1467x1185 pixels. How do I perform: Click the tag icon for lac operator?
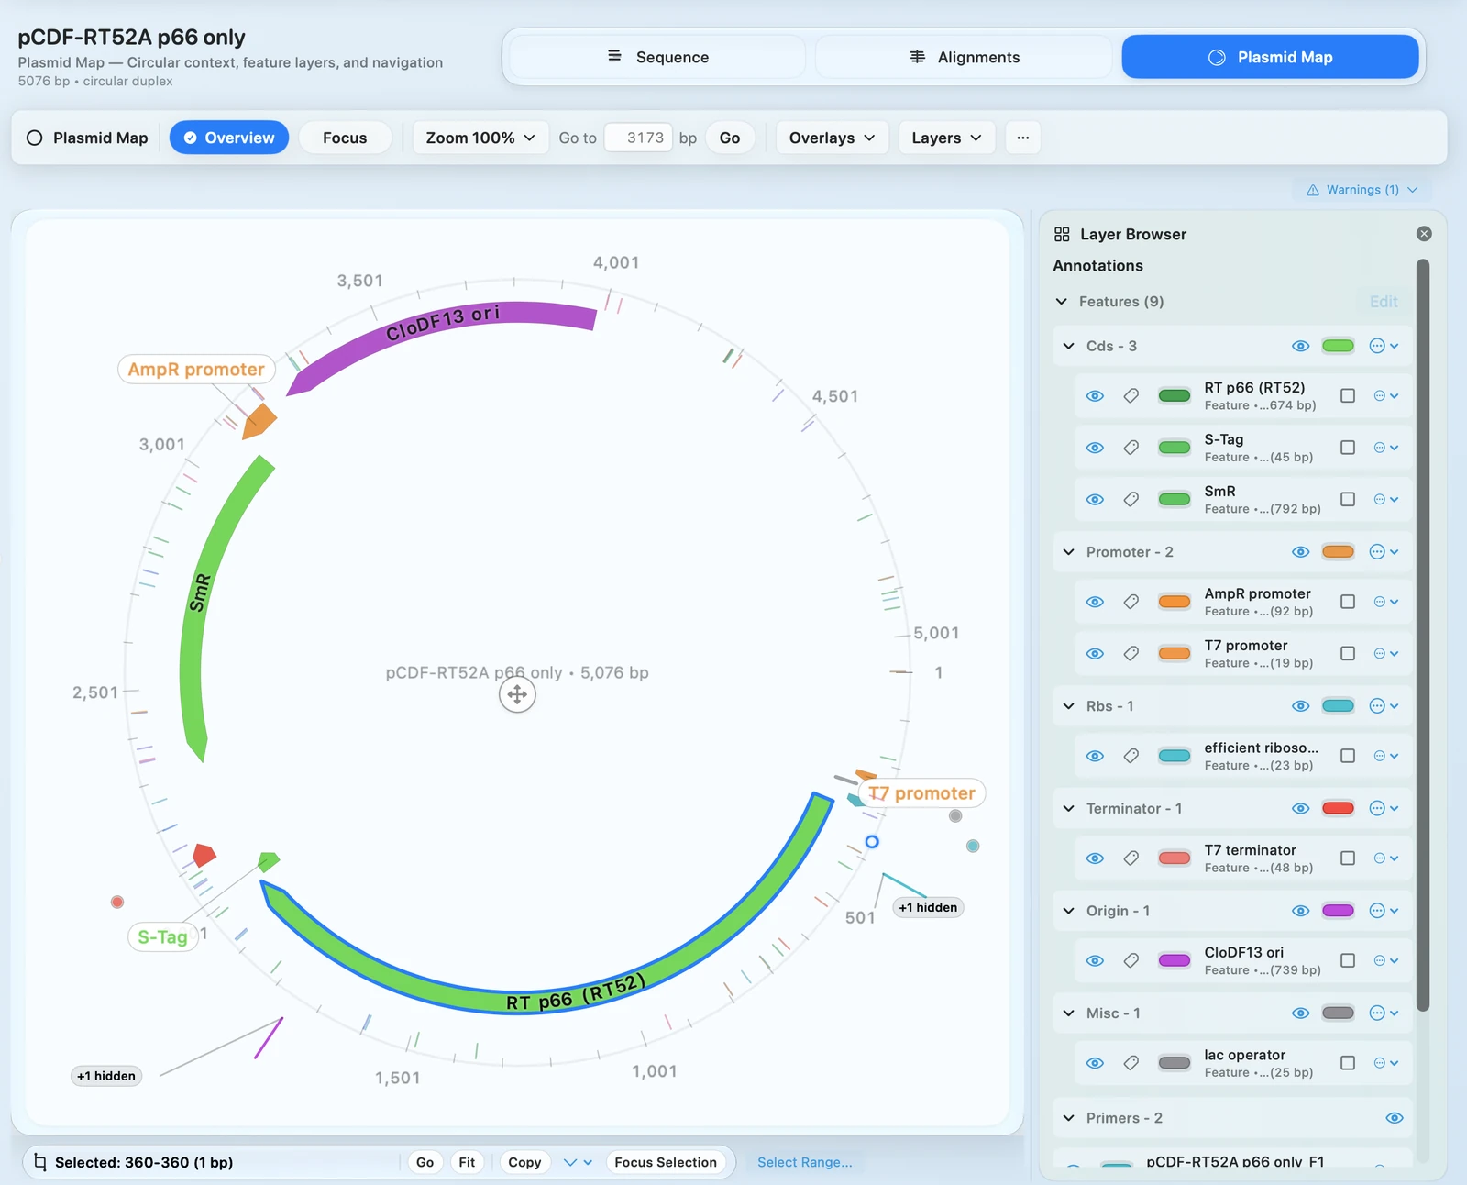point(1131,1063)
